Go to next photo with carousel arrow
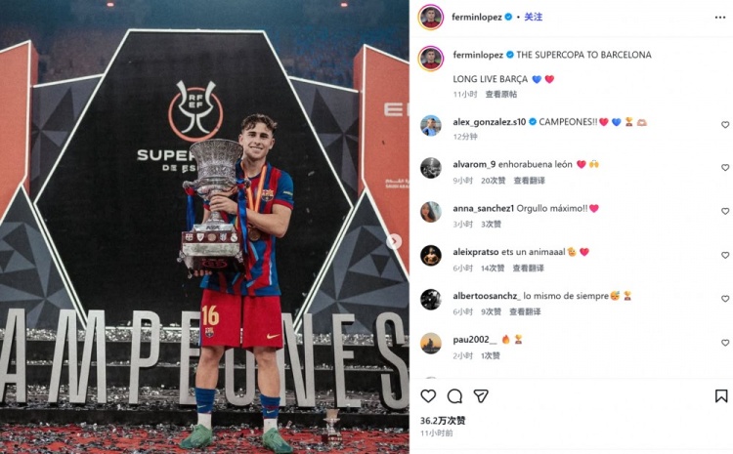The height and width of the screenshot is (454, 733). [x=394, y=241]
